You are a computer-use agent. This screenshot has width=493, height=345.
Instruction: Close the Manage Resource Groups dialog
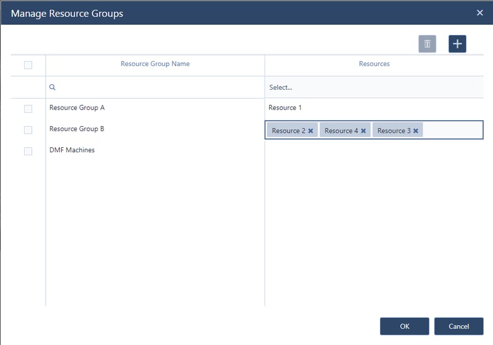pyautogui.click(x=479, y=12)
